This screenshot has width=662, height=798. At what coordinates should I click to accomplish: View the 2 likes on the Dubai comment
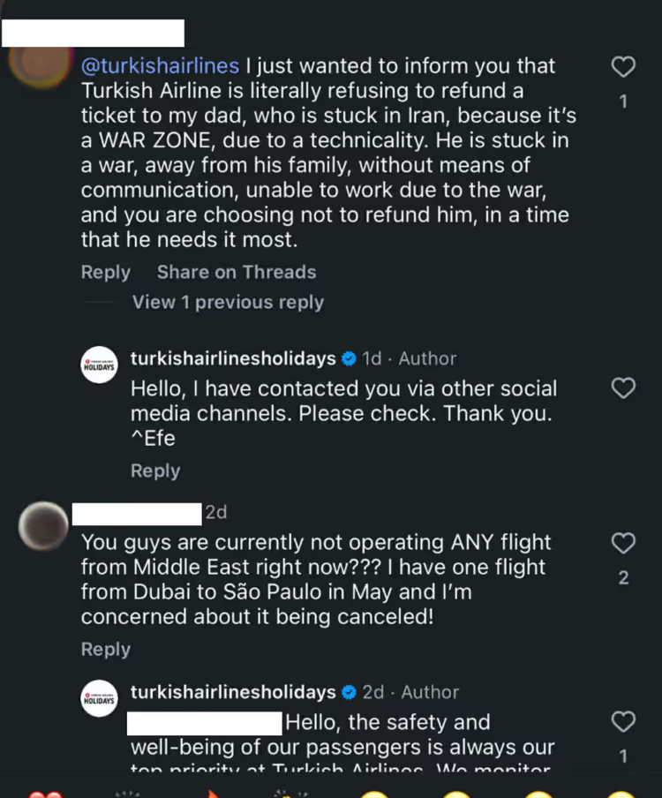[623, 579]
